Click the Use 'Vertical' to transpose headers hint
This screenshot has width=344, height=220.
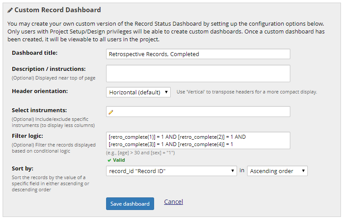point(247,92)
